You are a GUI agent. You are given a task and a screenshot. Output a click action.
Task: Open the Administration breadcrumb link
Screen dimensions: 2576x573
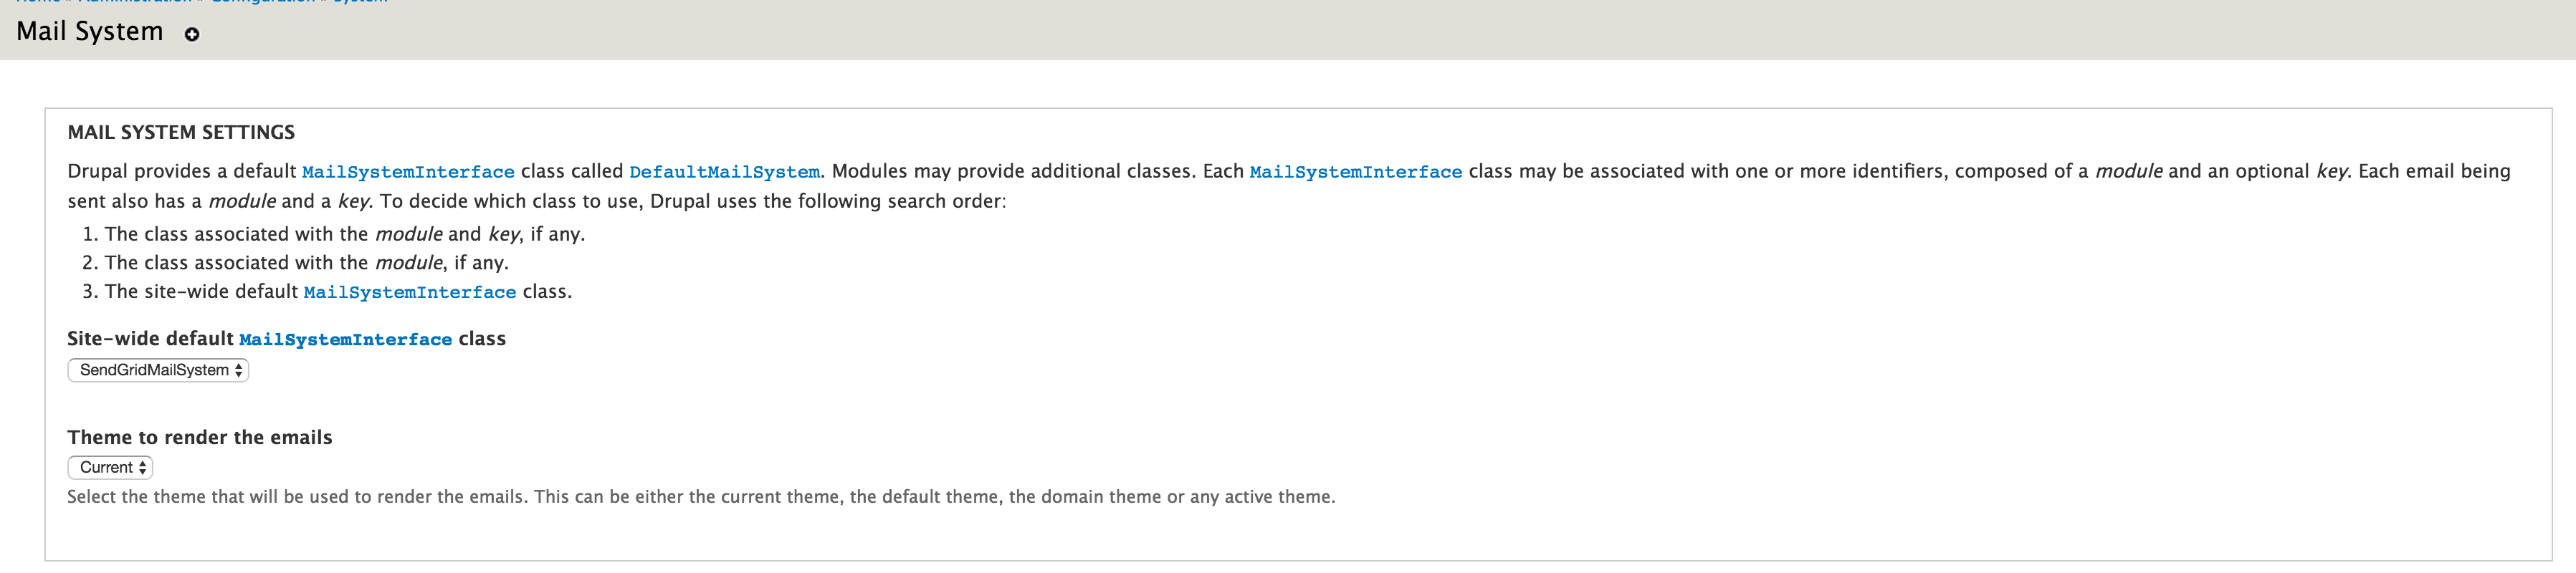click(135, 2)
